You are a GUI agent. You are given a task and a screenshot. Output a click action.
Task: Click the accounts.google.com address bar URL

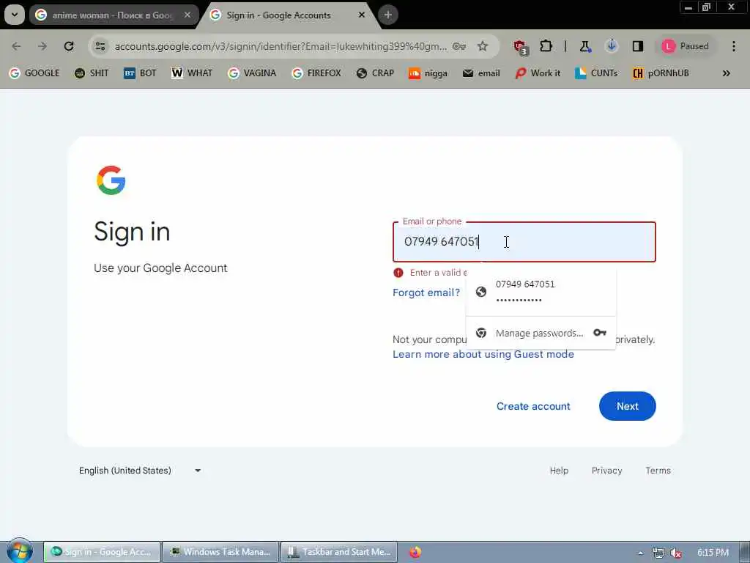(281, 46)
